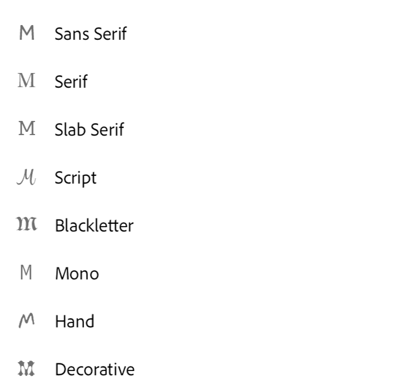405x390 pixels.
Task: Click the Serif 'M' glyph icon
Action: [x=27, y=82]
